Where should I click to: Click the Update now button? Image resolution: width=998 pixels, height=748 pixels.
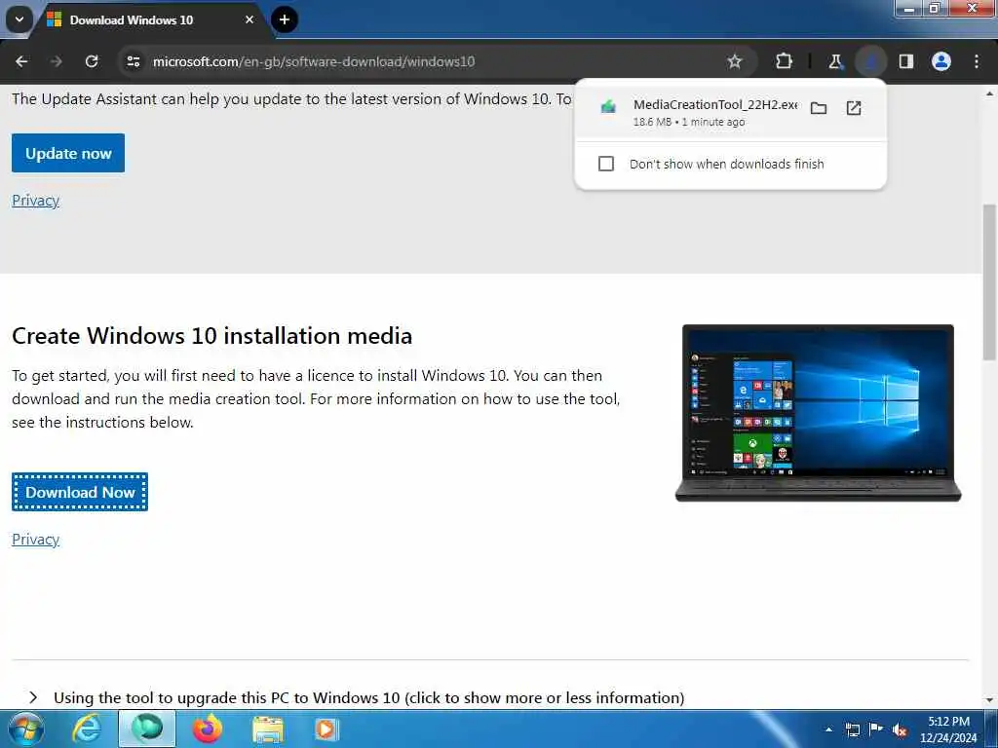coord(68,153)
